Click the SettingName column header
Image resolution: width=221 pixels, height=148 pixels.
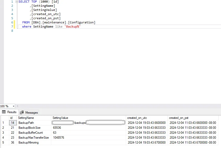coord(26,118)
